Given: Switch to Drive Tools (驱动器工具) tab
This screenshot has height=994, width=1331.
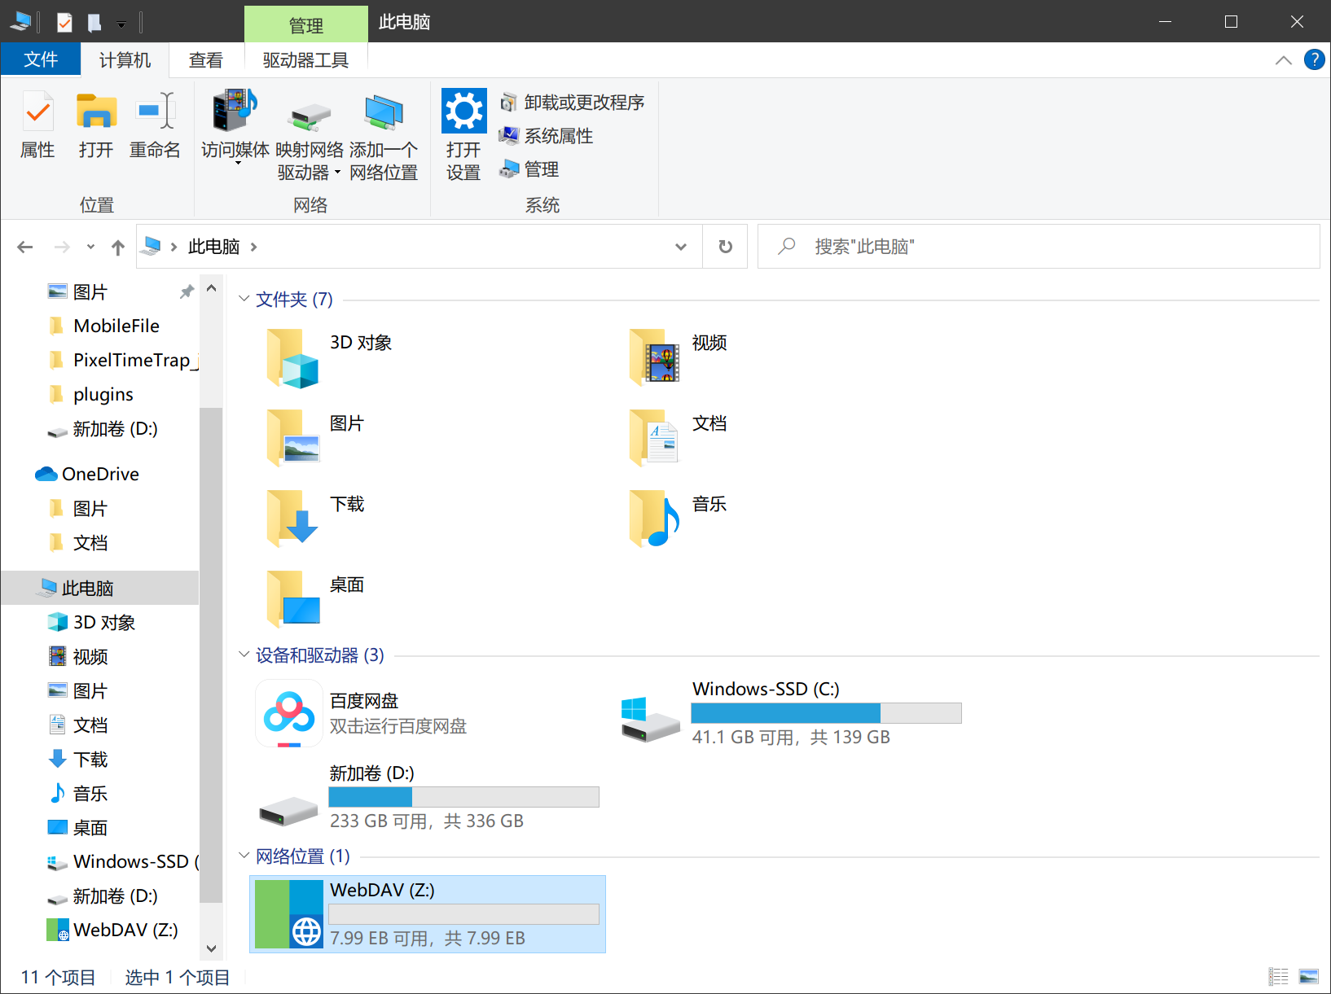Looking at the screenshot, I should tap(305, 60).
